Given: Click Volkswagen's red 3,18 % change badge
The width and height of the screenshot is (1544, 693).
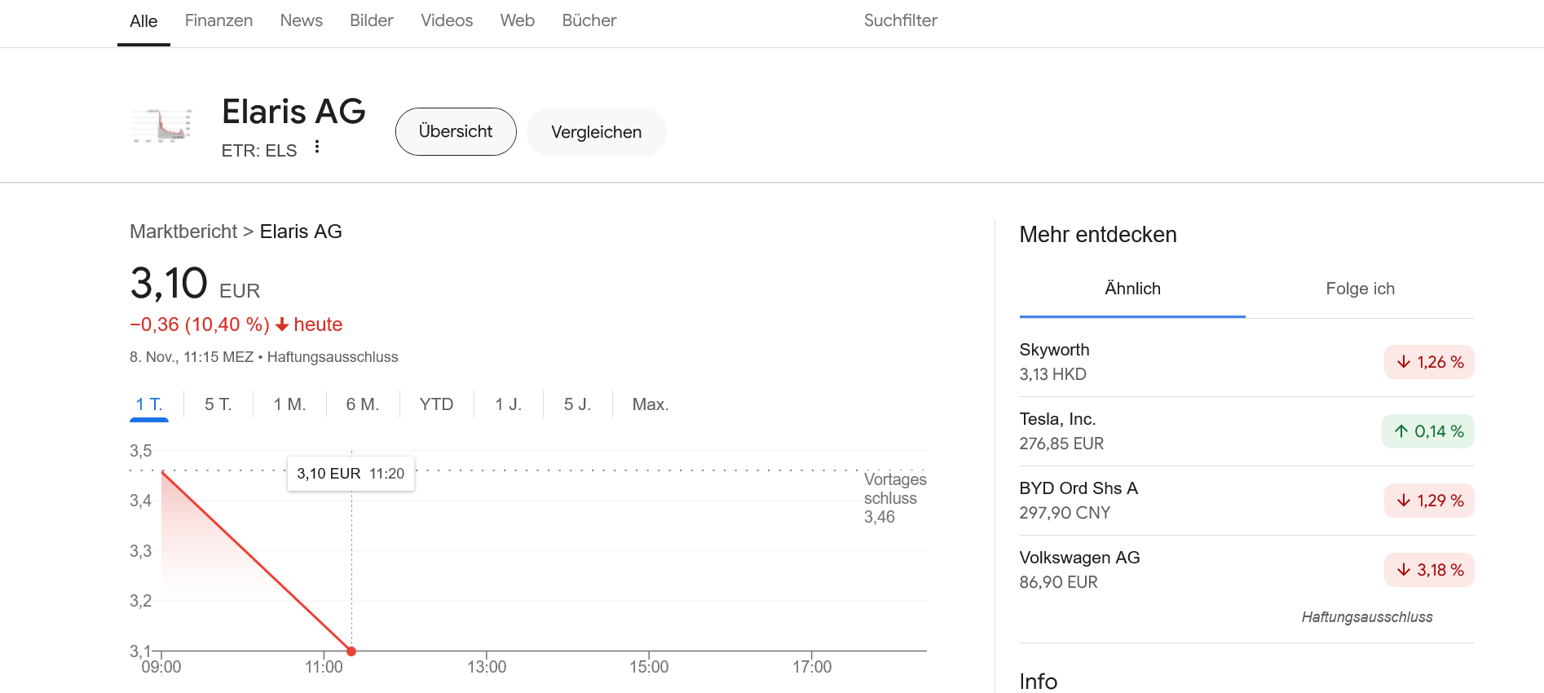Looking at the screenshot, I should 1428,570.
